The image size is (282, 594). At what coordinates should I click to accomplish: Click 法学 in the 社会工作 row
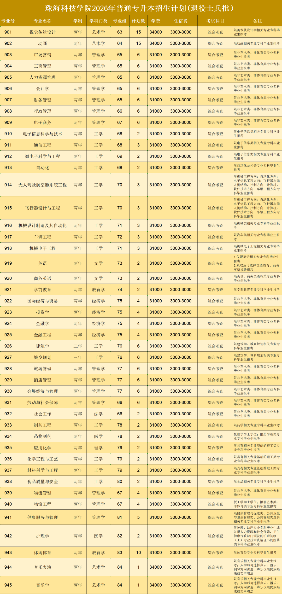[98, 414]
